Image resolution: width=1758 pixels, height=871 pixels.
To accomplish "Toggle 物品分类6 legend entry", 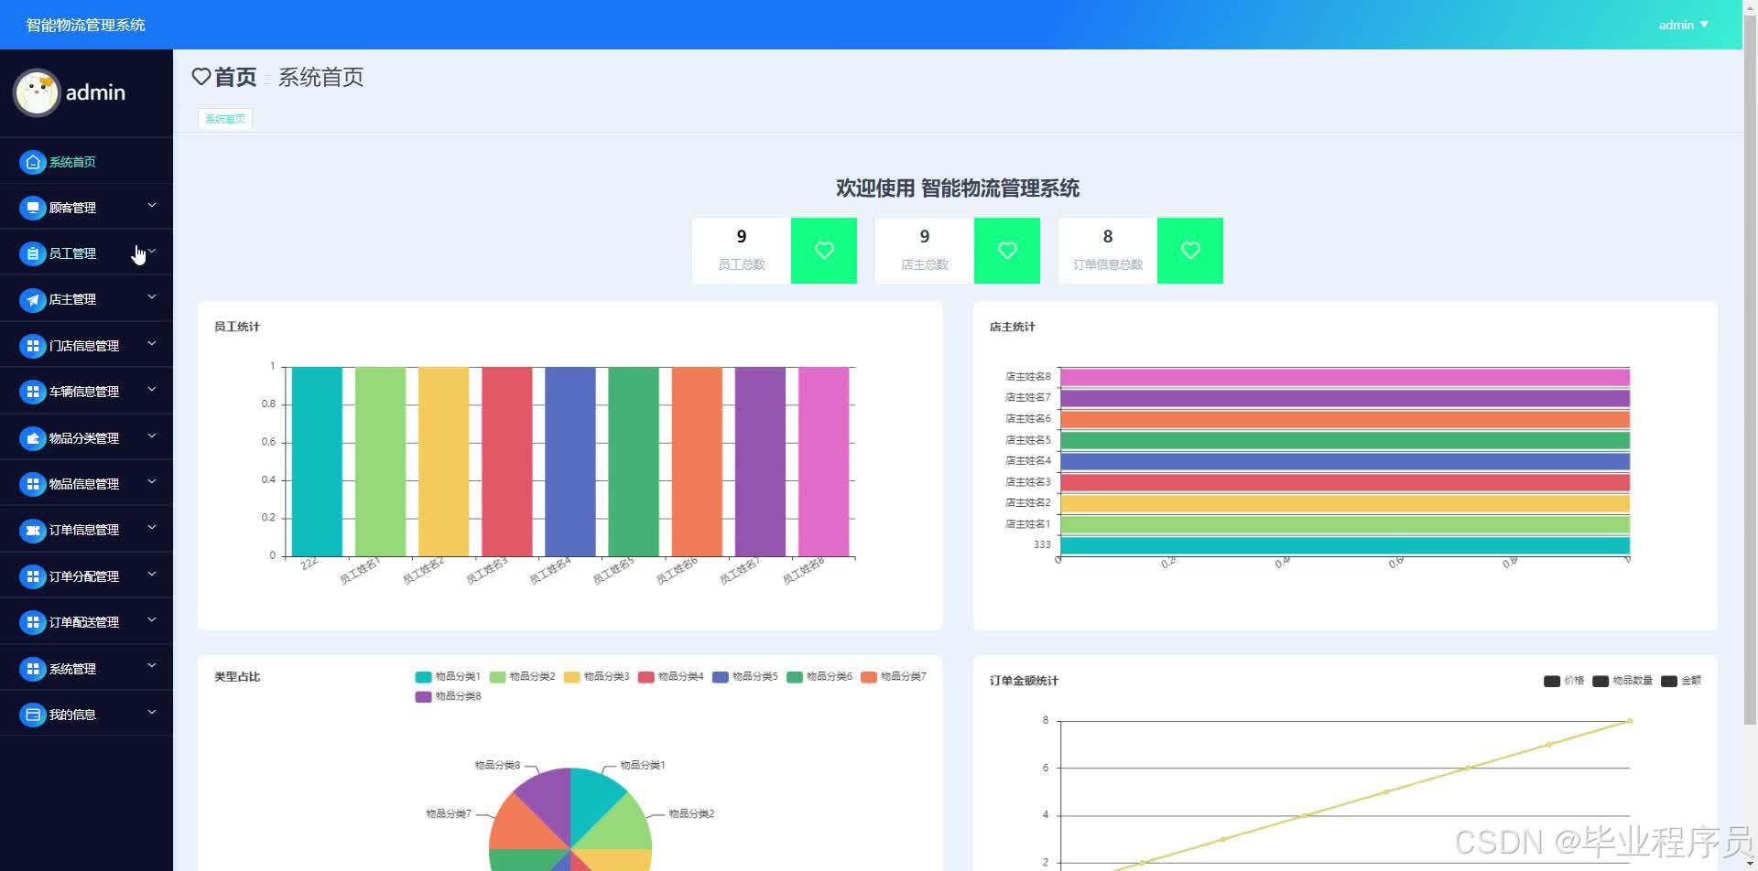I will [x=819, y=677].
